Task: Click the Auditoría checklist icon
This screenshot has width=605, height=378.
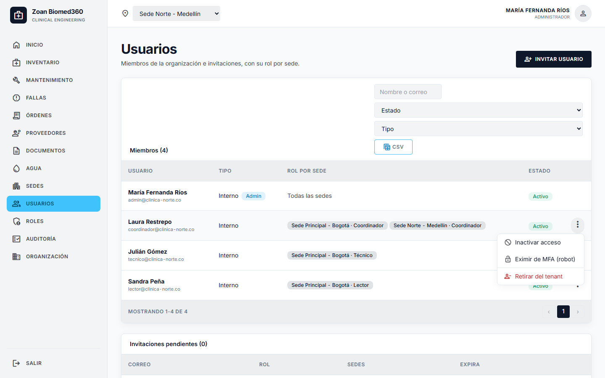Action: (16, 239)
